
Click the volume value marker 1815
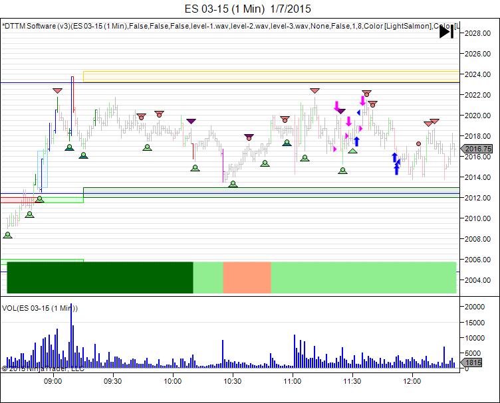471,363
